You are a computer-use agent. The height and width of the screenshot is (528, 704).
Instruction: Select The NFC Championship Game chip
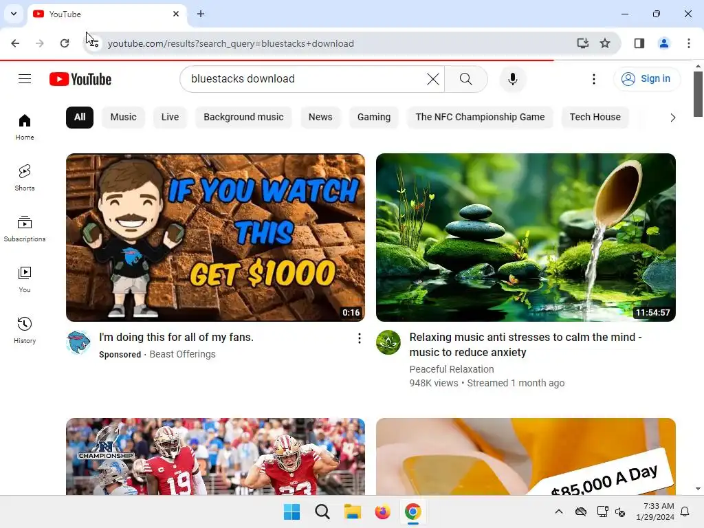tap(481, 117)
